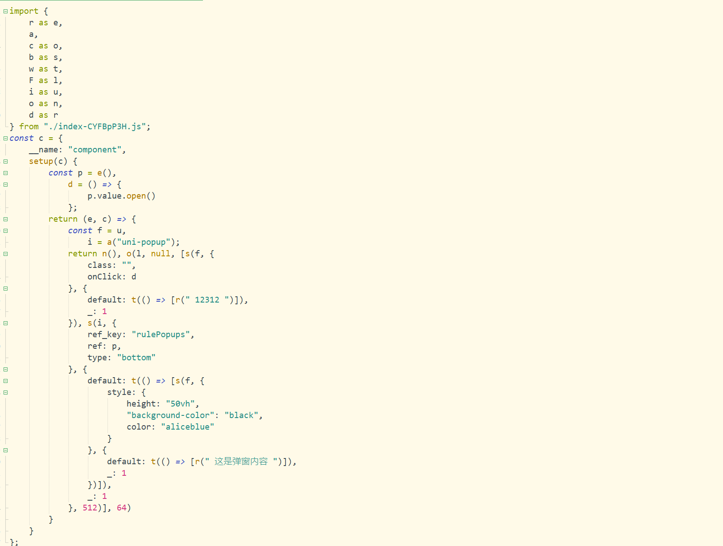
Task: Toggle fold beside const p = e()
Action: tap(5, 173)
